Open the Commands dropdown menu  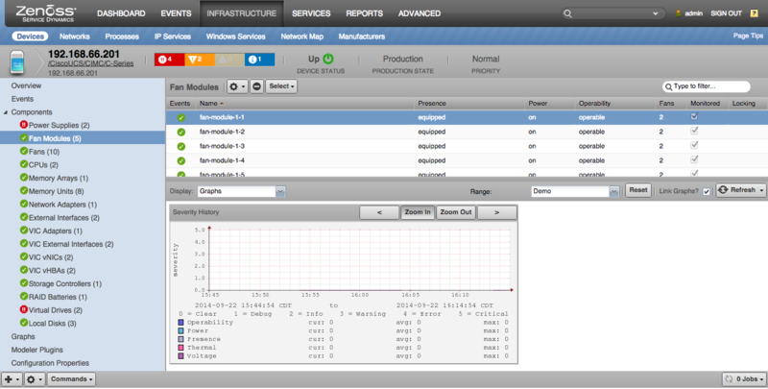pyautogui.click(x=71, y=379)
